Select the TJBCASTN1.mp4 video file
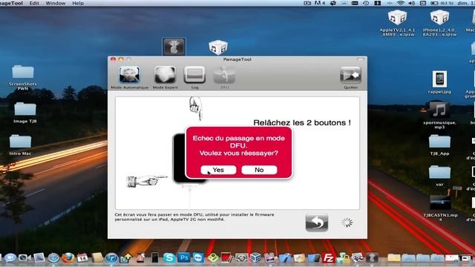The height and width of the screenshot is (267, 475). [440, 208]
